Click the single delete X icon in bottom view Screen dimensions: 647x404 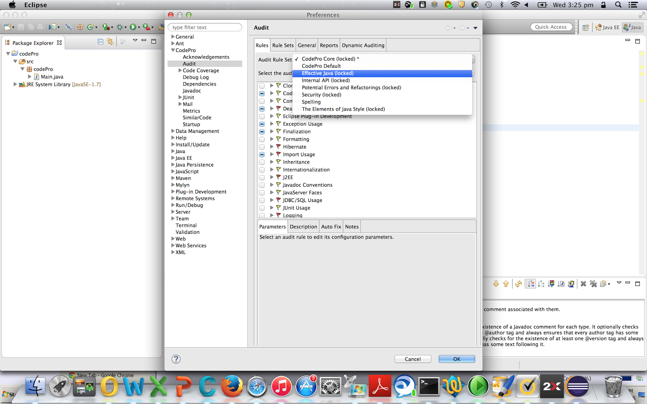tap(584, 284)
